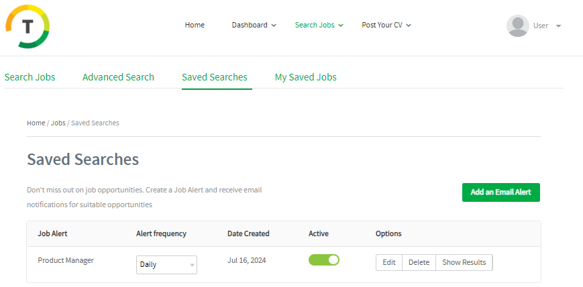
Task: Select the Saved Searches tab
Action: pyautogui.click(x=215, y=77)
